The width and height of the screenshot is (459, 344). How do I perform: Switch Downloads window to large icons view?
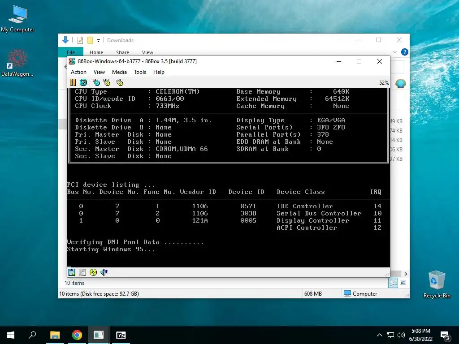click(x=403, y=283)
